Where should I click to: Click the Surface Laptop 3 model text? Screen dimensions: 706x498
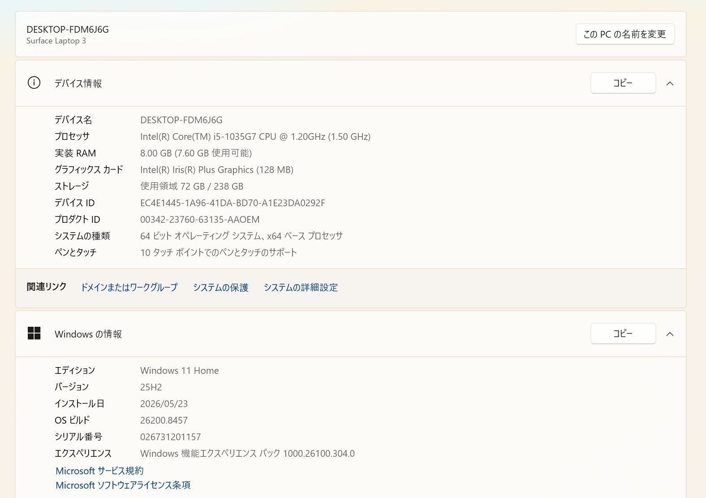point(56,41)
